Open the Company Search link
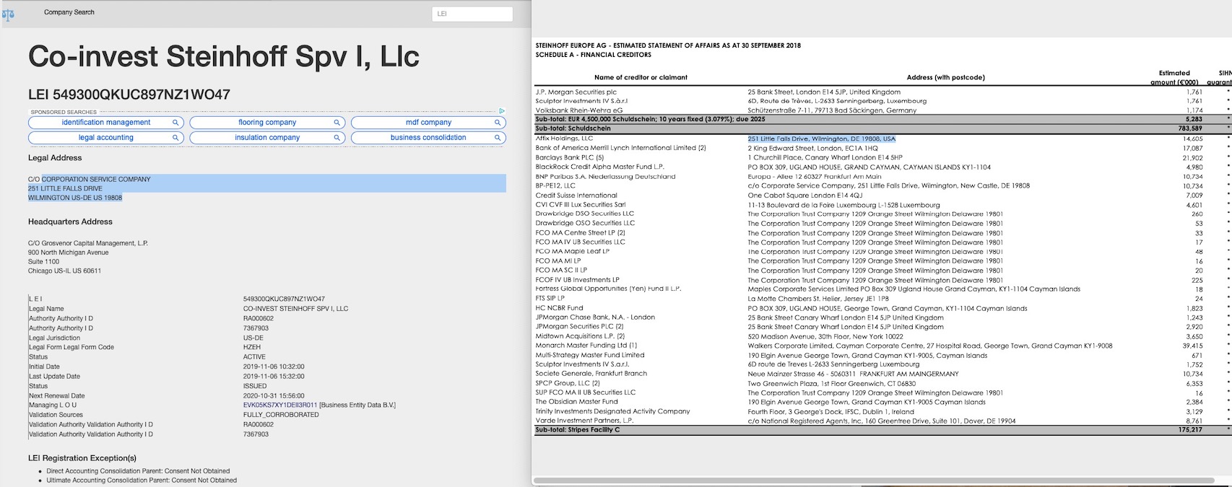1232x487 pixels. click(x=69, y=12)
